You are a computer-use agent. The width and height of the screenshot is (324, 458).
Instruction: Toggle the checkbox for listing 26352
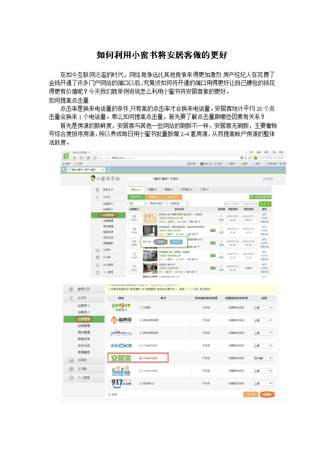click(x=134, y=267)
